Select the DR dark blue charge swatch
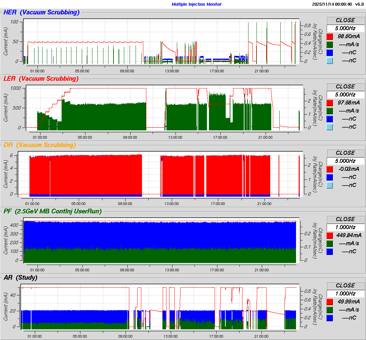This screenshot has height=340, width=366. click(x=330, y=177)
